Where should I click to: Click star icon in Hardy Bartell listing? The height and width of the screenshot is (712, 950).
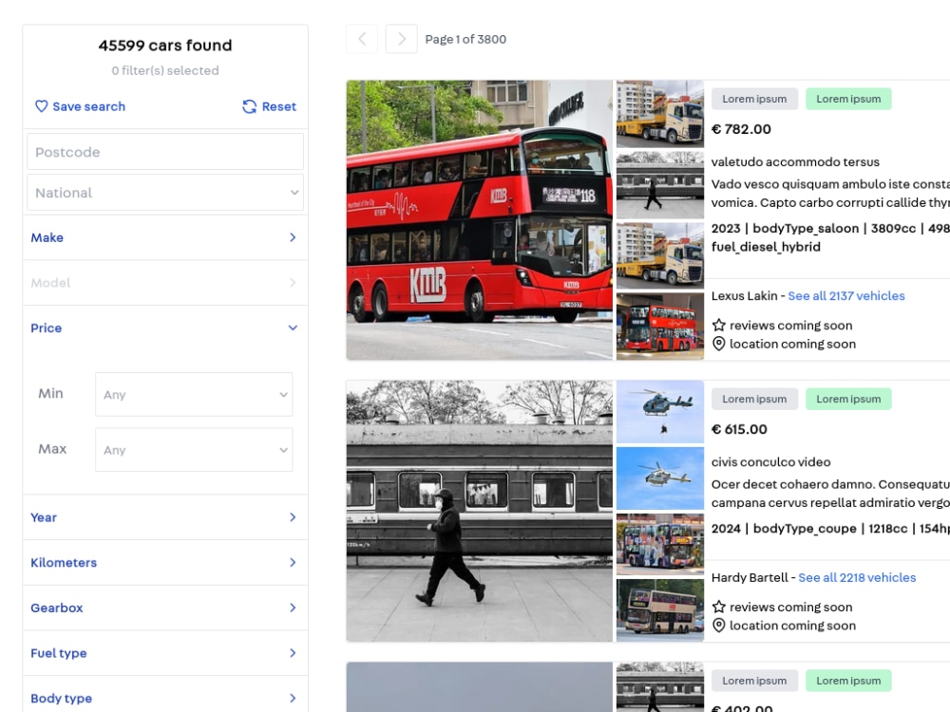pyautogui.click(x=718, y=607)
